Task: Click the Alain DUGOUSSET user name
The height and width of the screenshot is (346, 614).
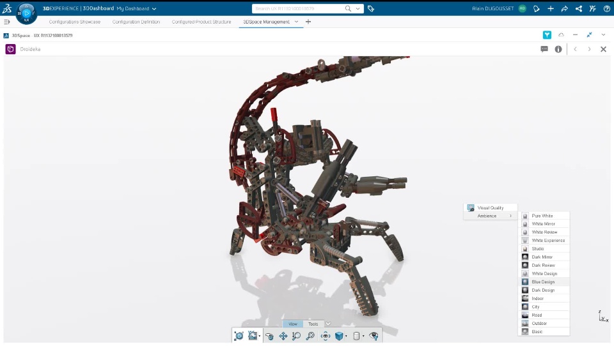Action: point(492,8)
